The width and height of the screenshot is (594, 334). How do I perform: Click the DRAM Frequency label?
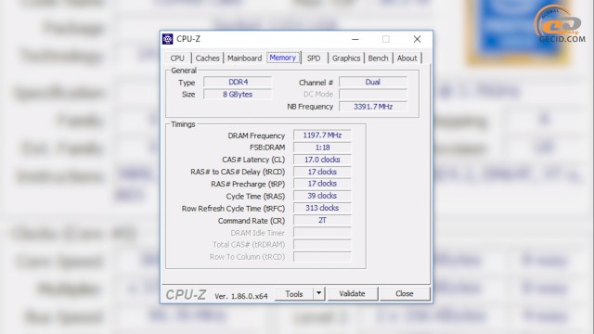point(256,135)
